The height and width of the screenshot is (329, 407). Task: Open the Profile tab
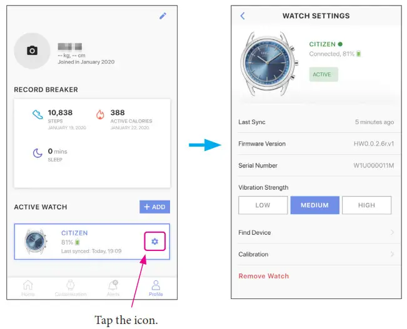pos(156,288)
